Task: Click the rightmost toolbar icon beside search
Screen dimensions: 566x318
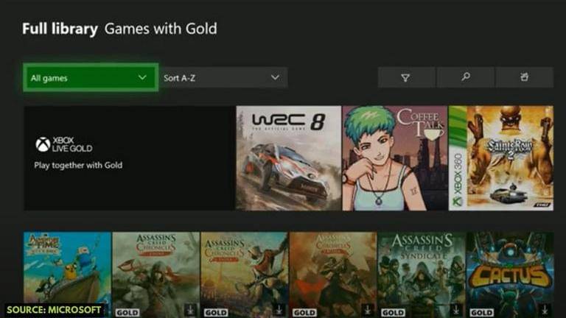Action: [524, 77]
